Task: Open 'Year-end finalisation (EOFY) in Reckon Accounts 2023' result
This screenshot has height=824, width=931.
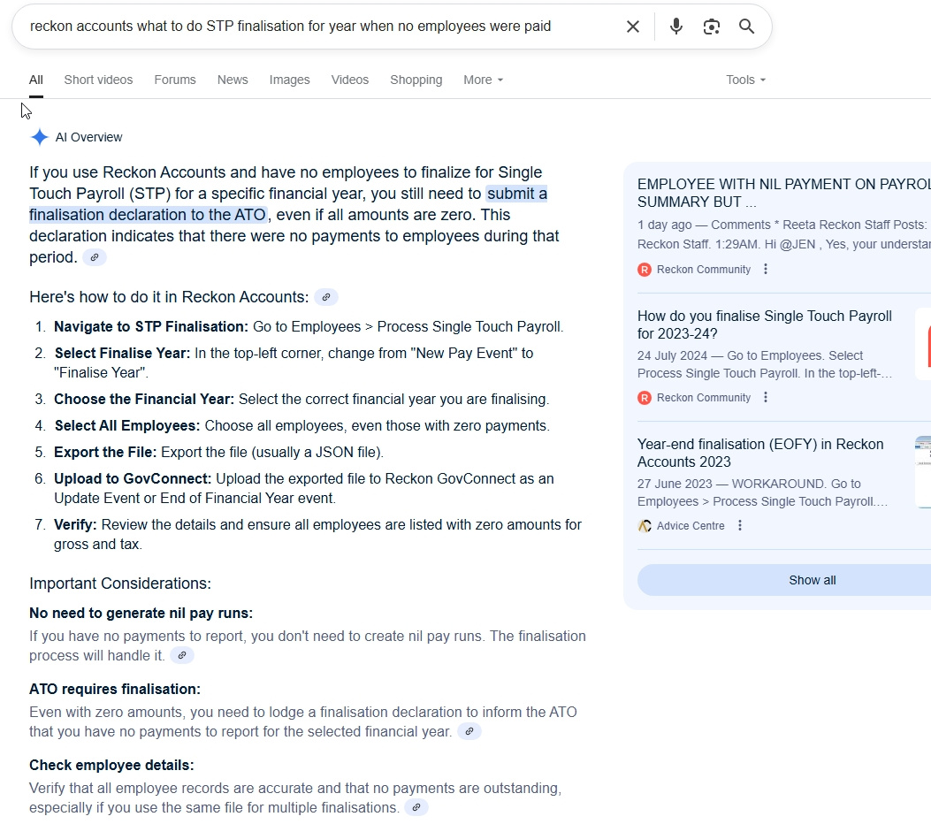Action: [x=760, y=453]
